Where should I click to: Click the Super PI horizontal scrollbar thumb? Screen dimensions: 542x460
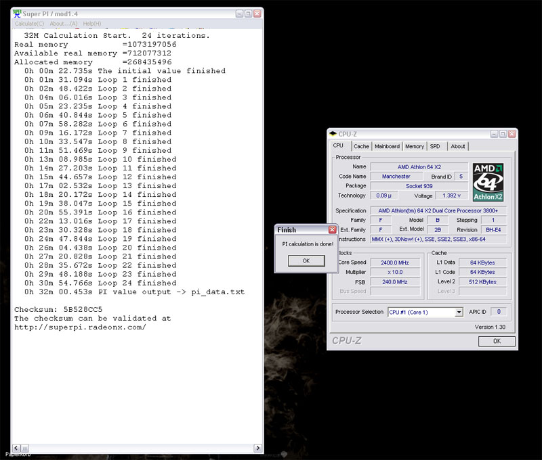(x=25, y=448)
